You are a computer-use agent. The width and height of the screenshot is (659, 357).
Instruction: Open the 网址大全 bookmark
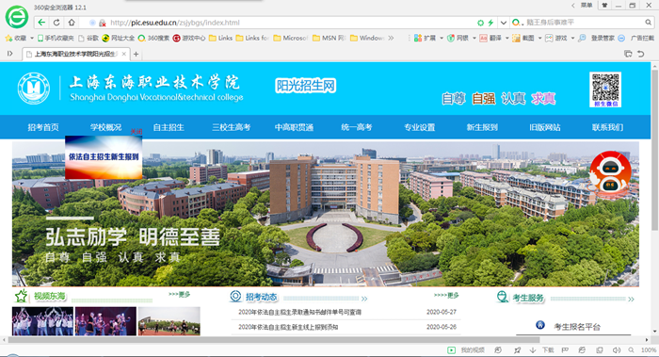[118, 38]
